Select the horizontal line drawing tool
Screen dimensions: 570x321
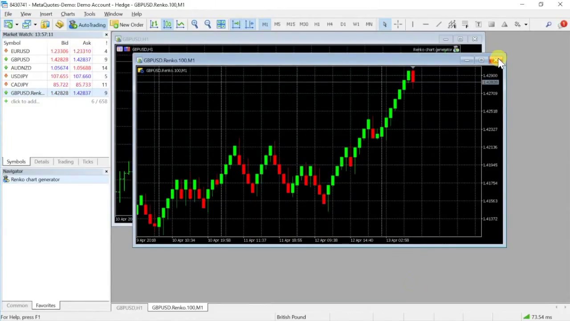pyautogui.click(x=425, y=25)
